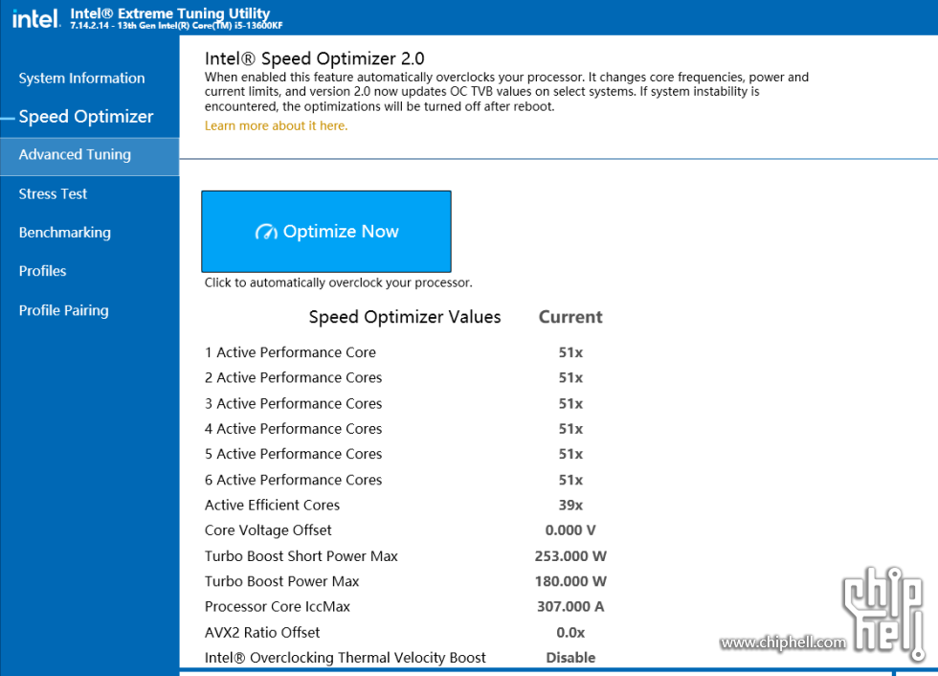Select 'Turbo Boost Power Max' label
Viewport: 938px width, 676px height.
tap(281, 581)
